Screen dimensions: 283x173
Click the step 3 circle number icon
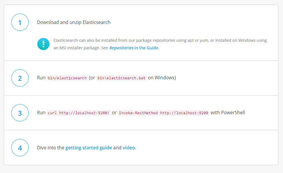[x=20, y=113]
